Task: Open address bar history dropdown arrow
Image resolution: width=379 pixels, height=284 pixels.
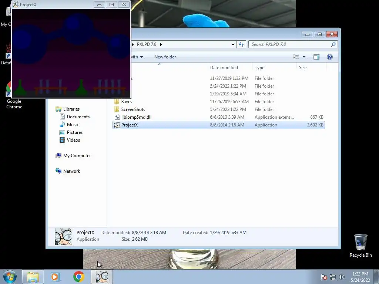Action: click(233, 44)
